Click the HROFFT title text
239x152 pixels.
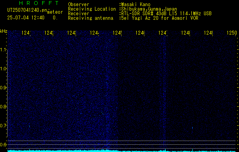click(39, 3)
